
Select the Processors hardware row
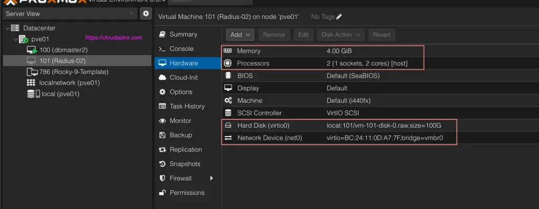380,64
